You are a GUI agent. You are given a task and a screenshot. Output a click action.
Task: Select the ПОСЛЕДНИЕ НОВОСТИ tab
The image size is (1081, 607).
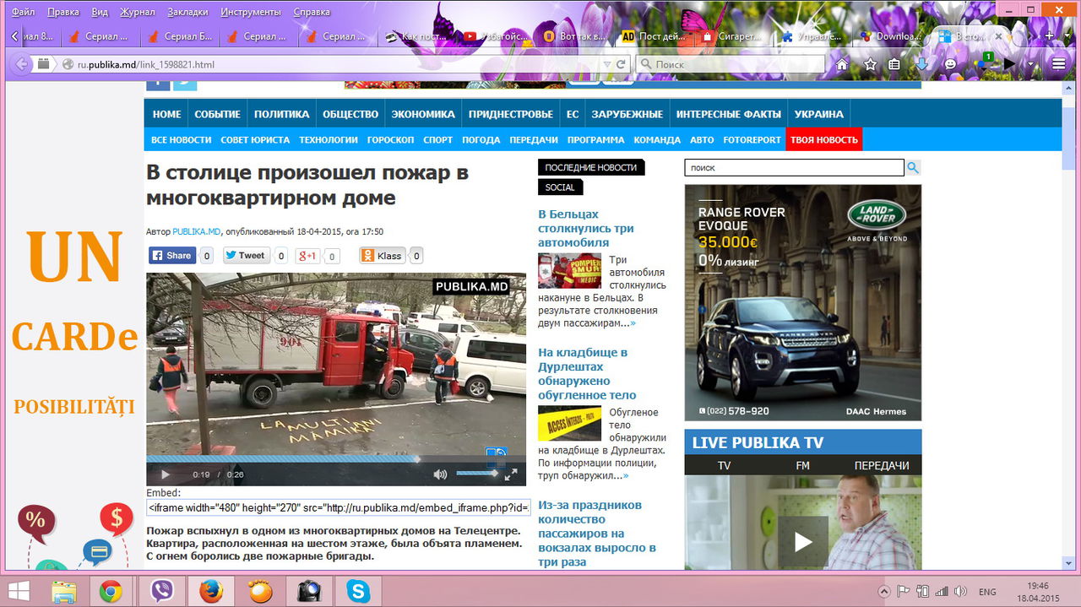click(591, 167)
